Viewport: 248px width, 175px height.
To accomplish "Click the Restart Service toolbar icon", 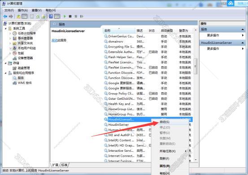I will 82,16.
